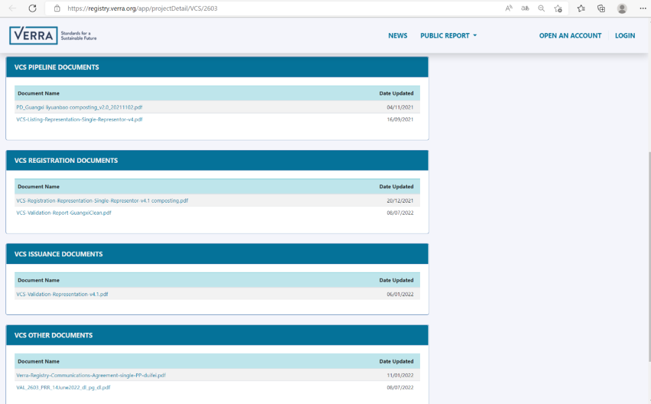
Task: Activate the Read aloud icon in address bar
Action: pos(509,8)
